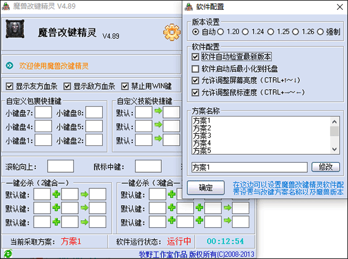Click the app icon in 软件配置 title bar
The image size is (348, 259).
188,7
